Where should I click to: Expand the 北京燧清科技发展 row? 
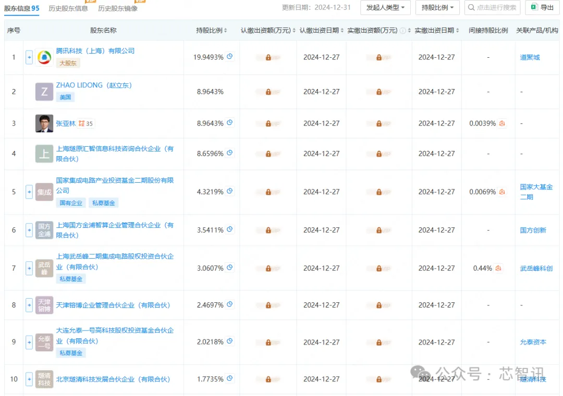pyautogui.click(x=29, y=379)
